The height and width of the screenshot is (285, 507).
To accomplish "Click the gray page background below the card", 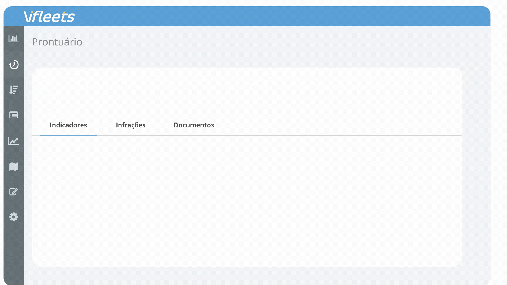I will [x=247, y=276].
